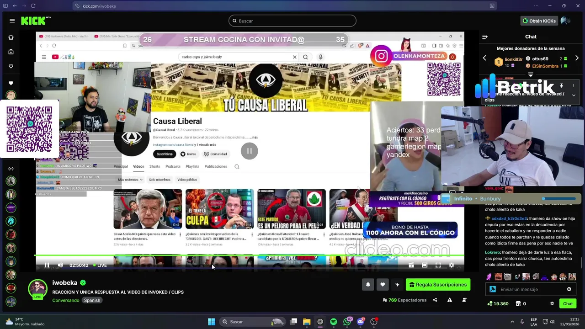
Task: Open the emoji picker in chat
Action: tap(569, 289)
